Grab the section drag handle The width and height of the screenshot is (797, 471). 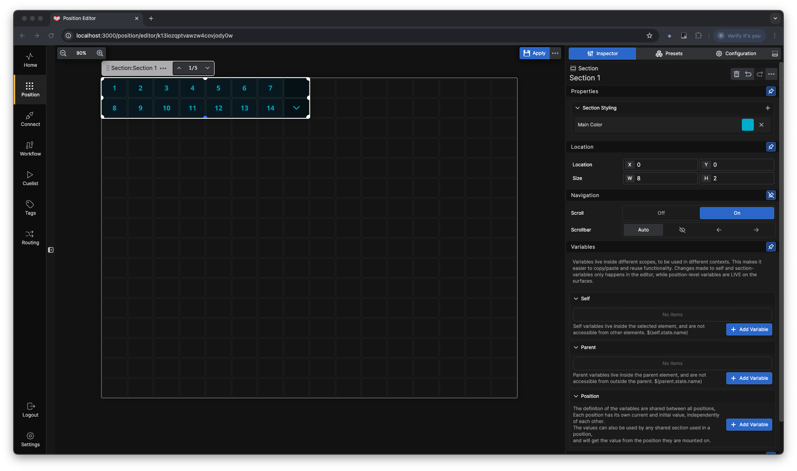pyautogui.click(x=108, y=68)
